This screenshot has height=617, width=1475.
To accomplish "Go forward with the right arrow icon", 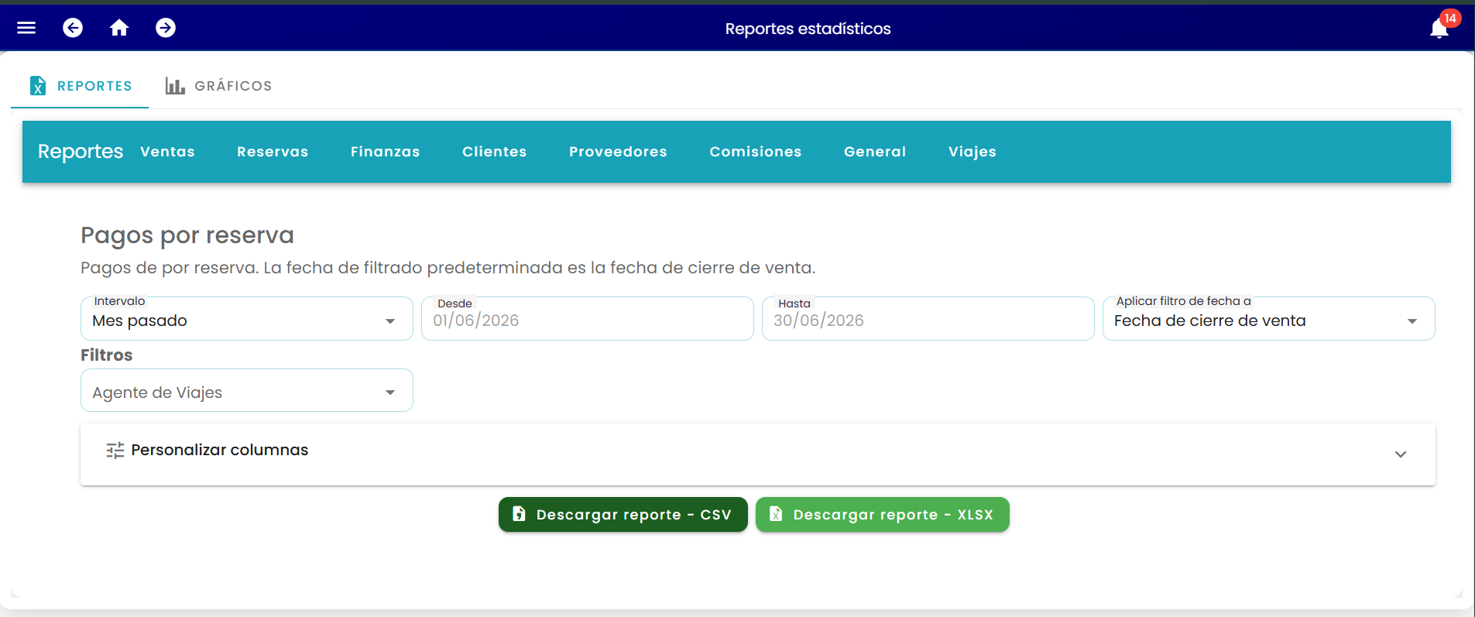I will (166, 28).
